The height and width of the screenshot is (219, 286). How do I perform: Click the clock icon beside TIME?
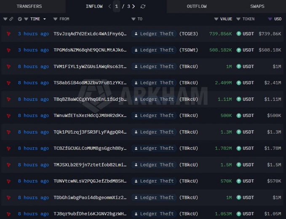pos(20,19)
